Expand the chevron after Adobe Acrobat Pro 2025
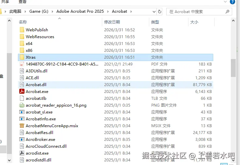 pyautogui.click(x=108, y=11)
